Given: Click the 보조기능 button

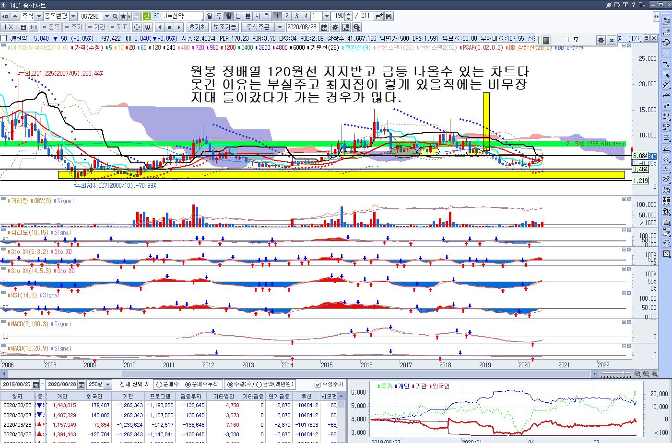Looking at the screenshot, I should tap(224, 27).
